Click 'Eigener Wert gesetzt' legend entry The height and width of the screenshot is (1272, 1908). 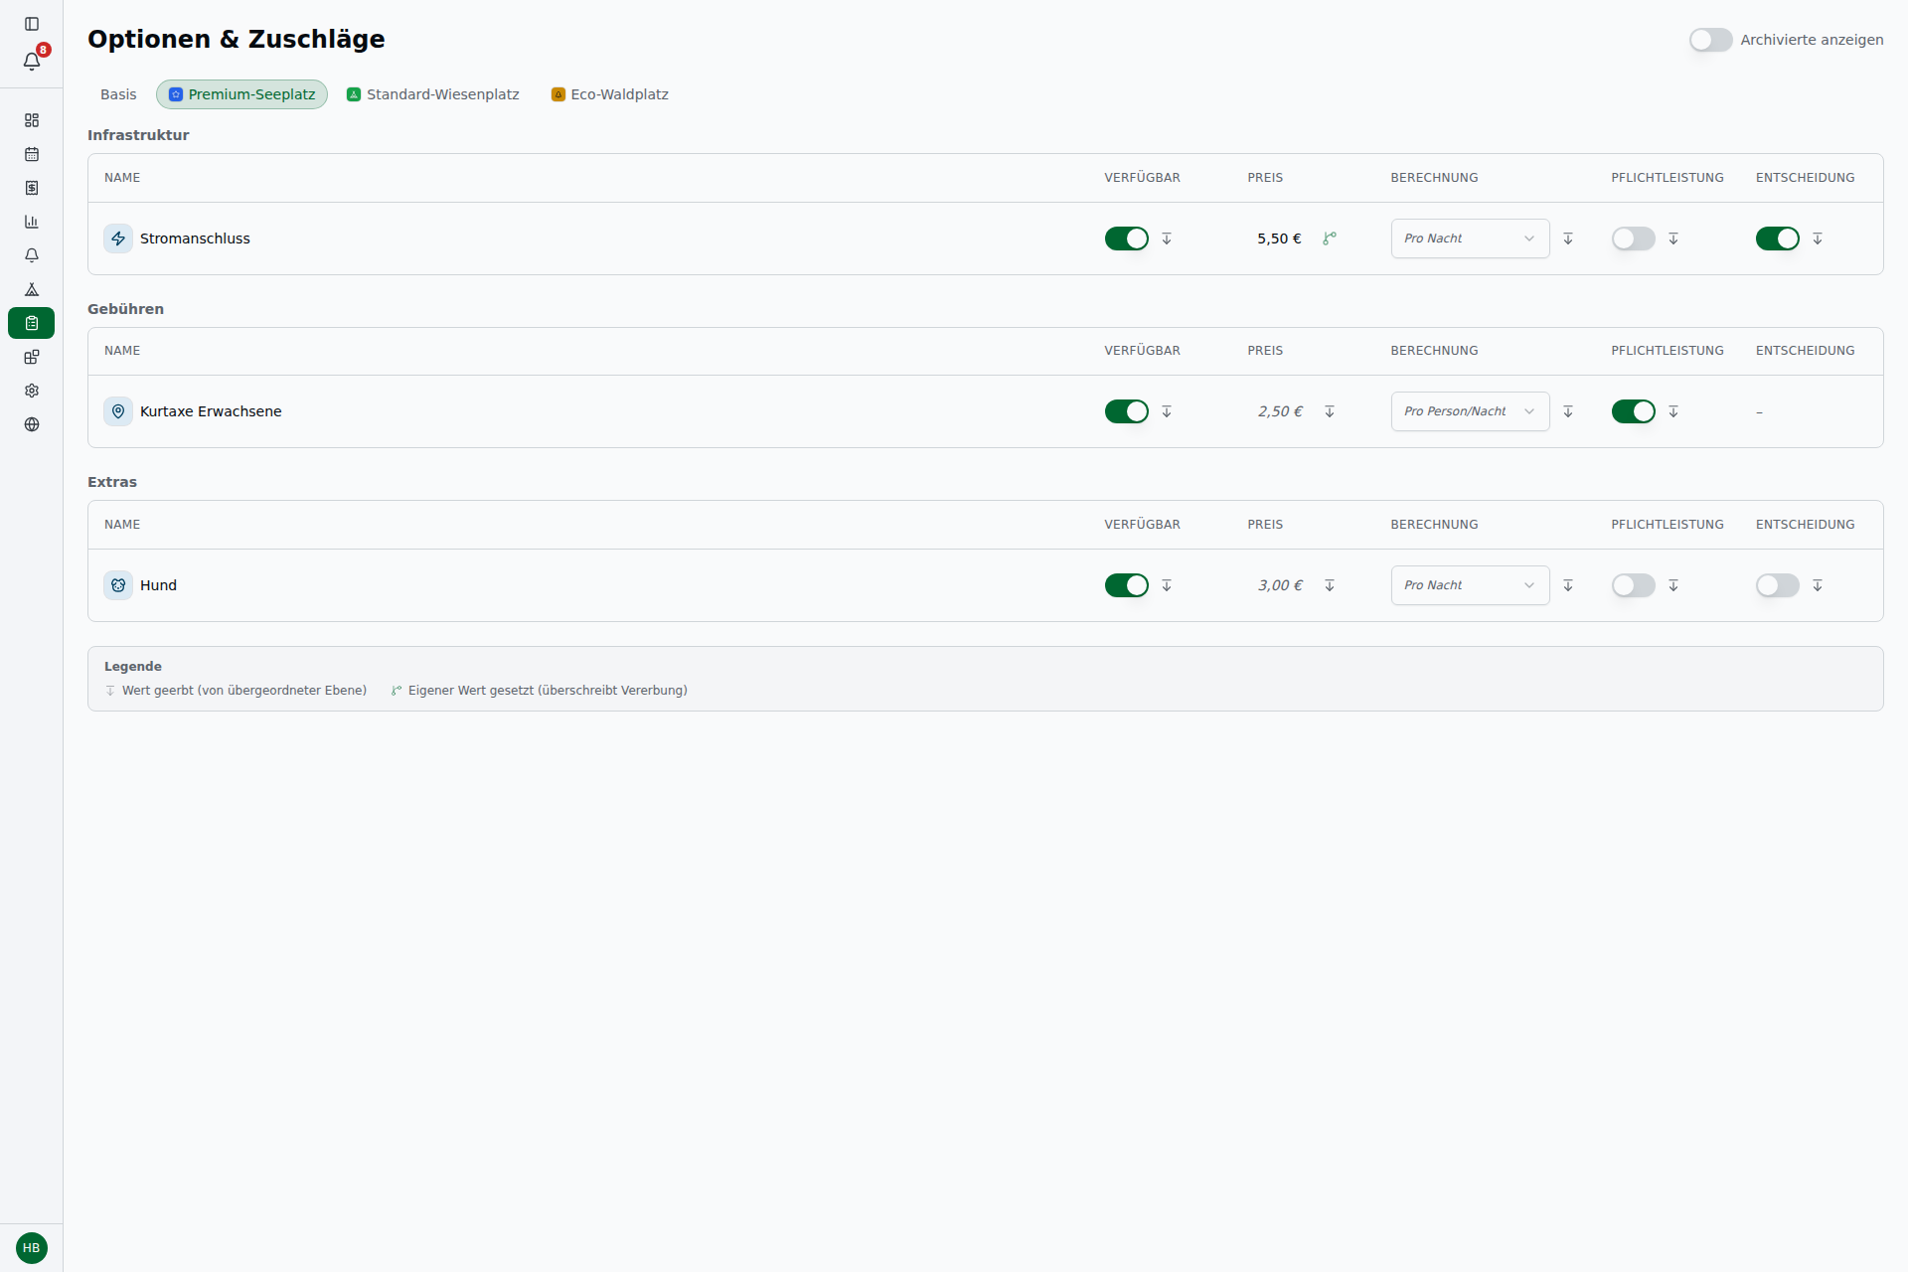point(539,691)
